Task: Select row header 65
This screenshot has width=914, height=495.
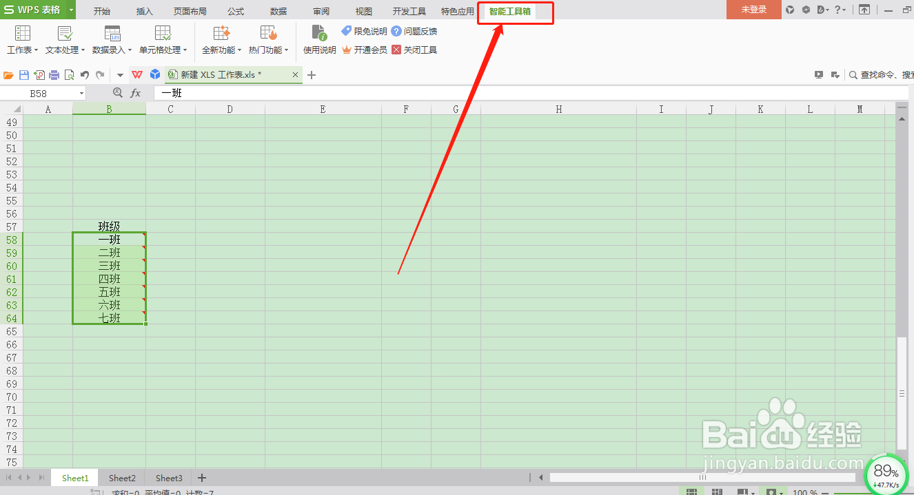Action: (11, 331)
